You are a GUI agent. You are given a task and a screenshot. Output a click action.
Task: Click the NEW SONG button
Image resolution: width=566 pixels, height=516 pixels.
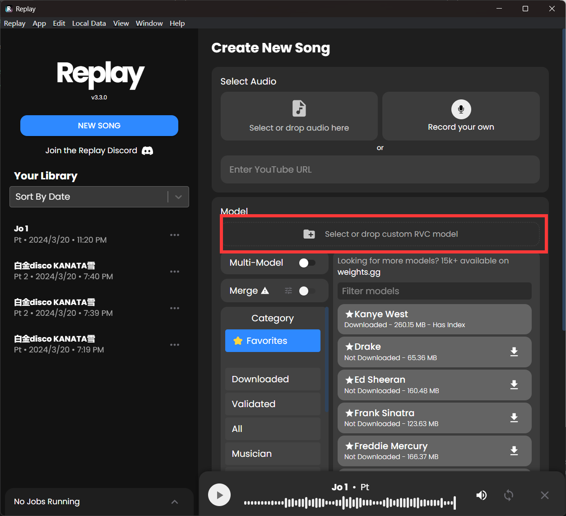99,126
